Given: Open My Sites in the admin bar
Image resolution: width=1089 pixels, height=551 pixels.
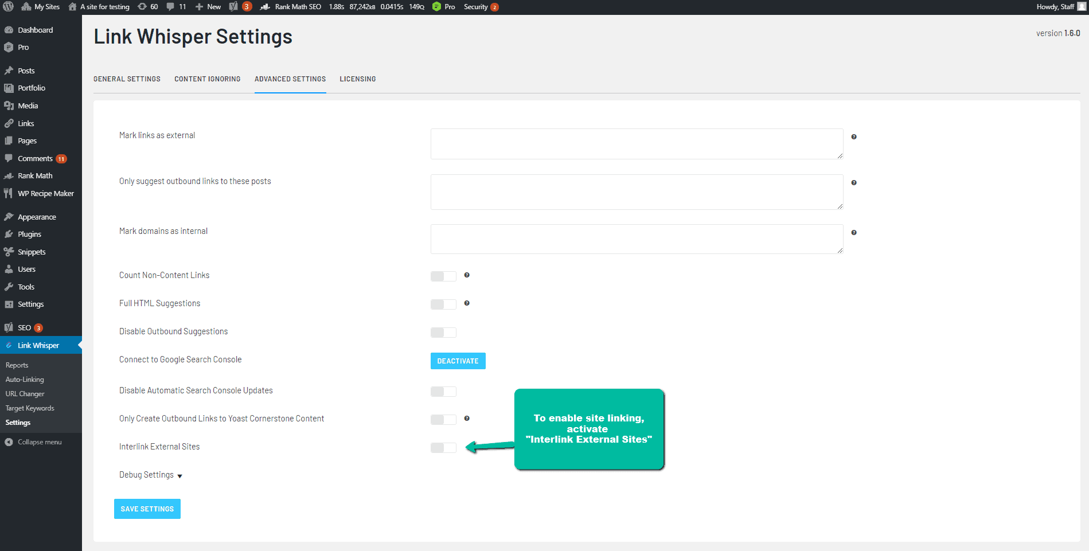Looking at the screenshot, I should coord(41,7).
